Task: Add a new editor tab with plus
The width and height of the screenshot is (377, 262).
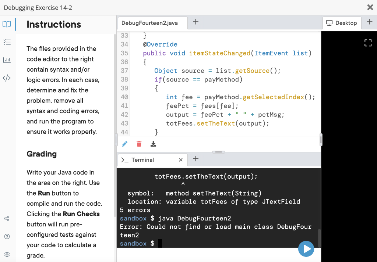Action: click(x=195, y=22)
